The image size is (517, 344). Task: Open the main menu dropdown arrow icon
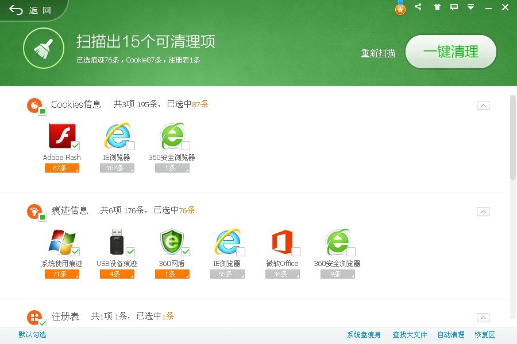pos(471,7)
